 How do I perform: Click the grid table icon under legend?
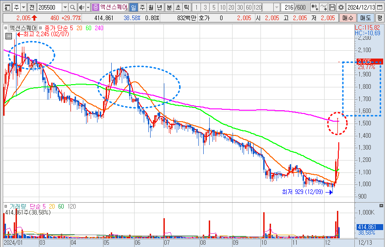click(9, 36)
